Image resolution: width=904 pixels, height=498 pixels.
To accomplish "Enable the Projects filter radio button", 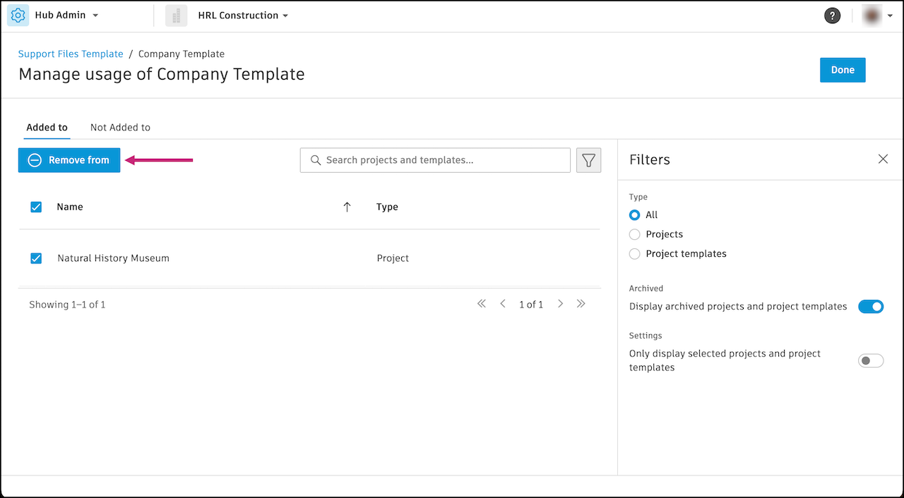I will click(634, 234).
